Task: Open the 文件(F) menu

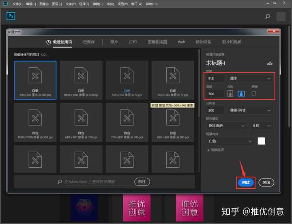Action: pyautogui.click(x=17, y=4)
